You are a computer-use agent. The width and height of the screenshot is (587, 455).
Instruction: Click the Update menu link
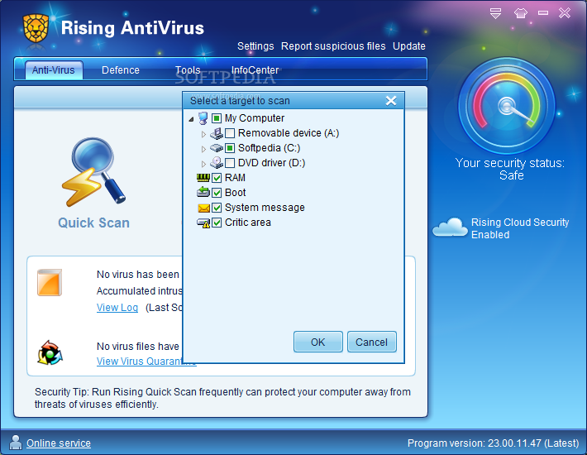tap(408, 46)
